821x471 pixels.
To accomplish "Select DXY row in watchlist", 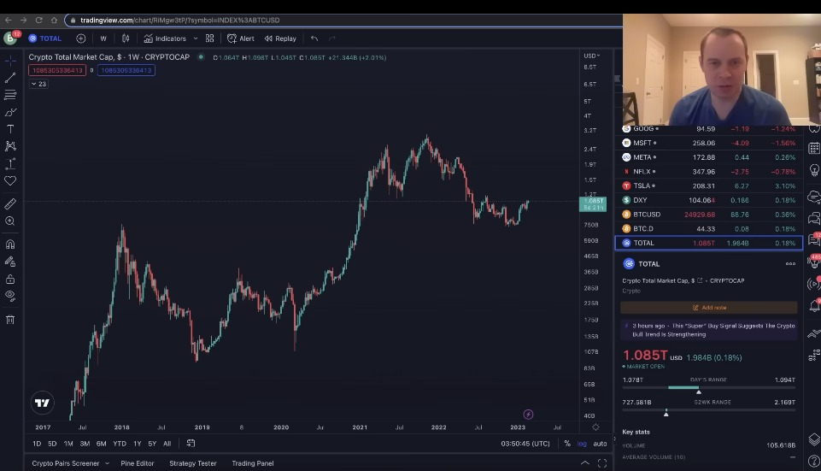I will [709, 200].
